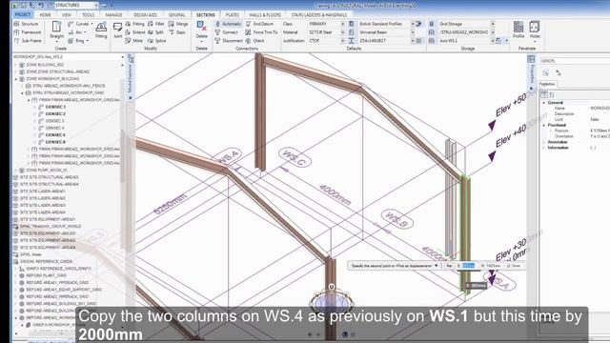Create a Framework element
The height and width of the screenshot is (343, 610).
(x=28, y=32)
